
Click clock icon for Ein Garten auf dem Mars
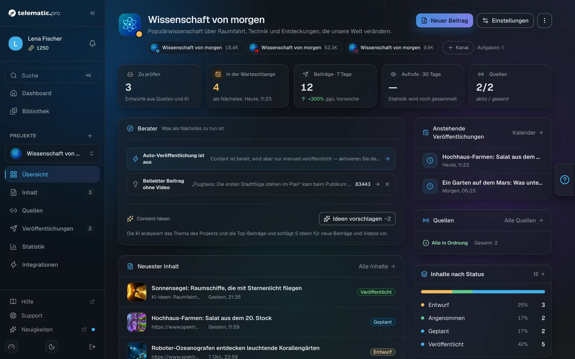point(430,186)
